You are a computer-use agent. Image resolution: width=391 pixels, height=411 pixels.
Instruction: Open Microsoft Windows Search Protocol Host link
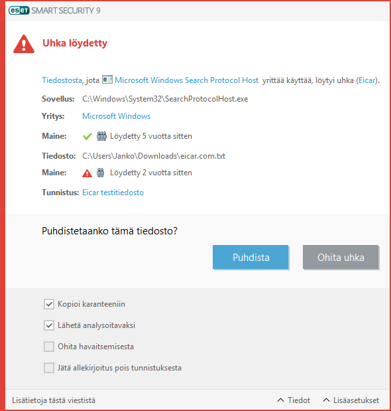click(186, 80)
